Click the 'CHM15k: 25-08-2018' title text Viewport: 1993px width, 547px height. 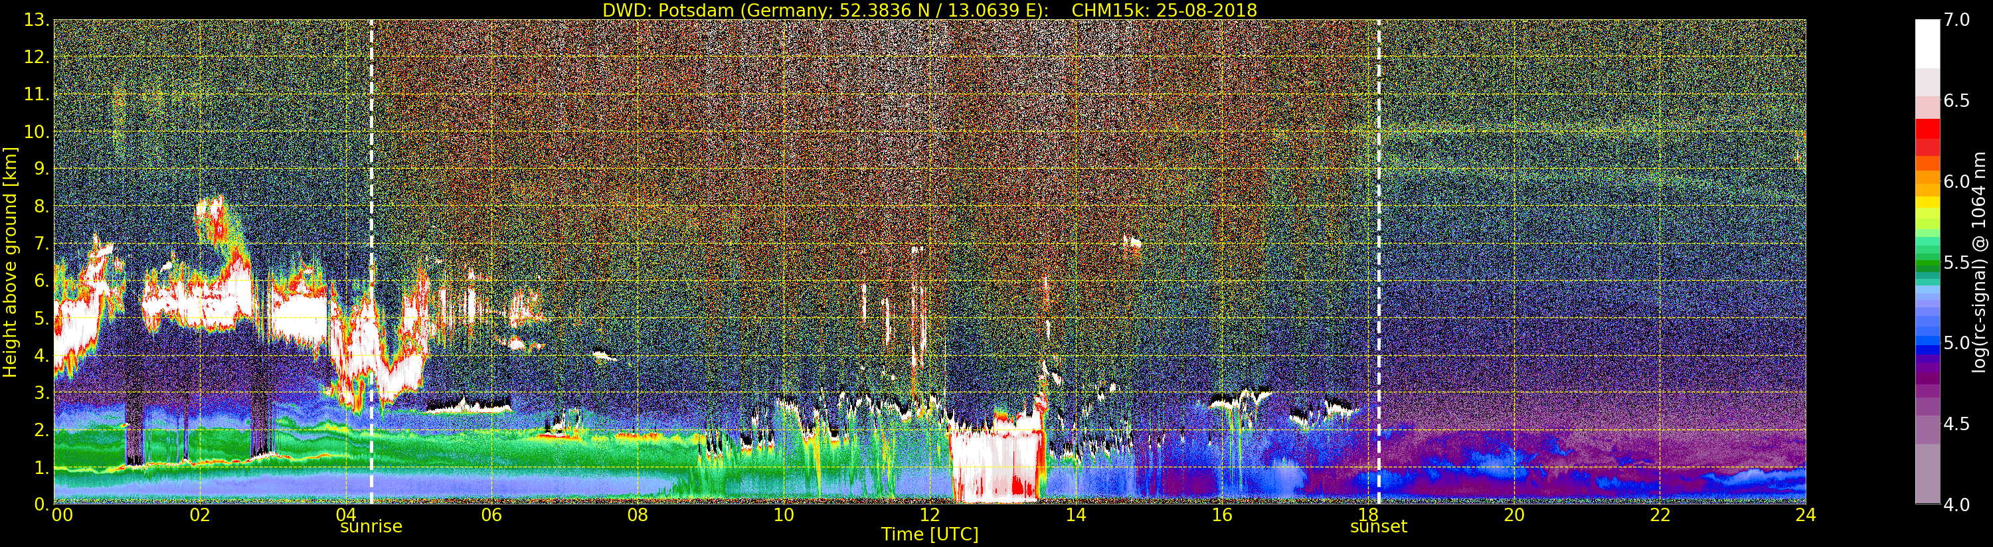pyautogui.click(x=1164, y=10)
